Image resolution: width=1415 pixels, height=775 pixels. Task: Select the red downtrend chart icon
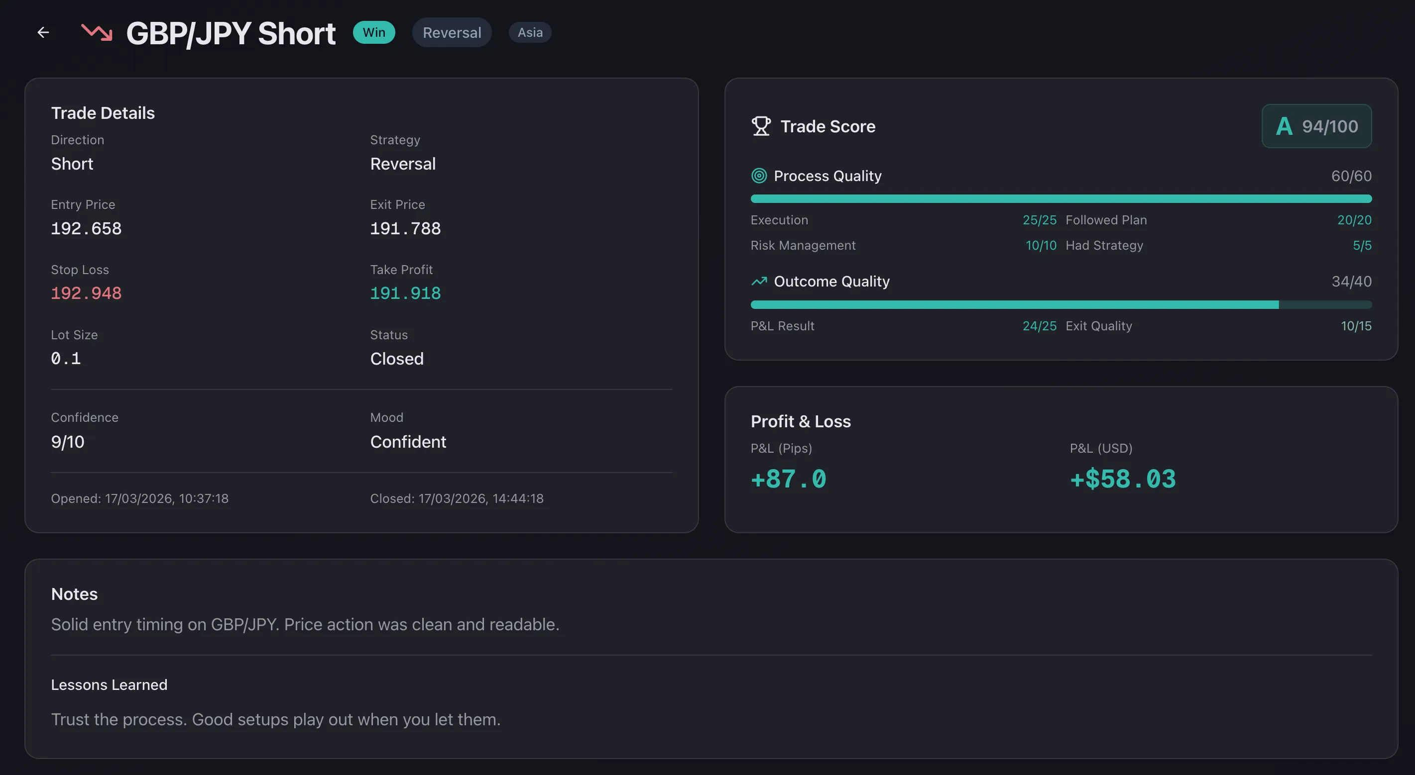pyautogui.click(x=97, y=32)
